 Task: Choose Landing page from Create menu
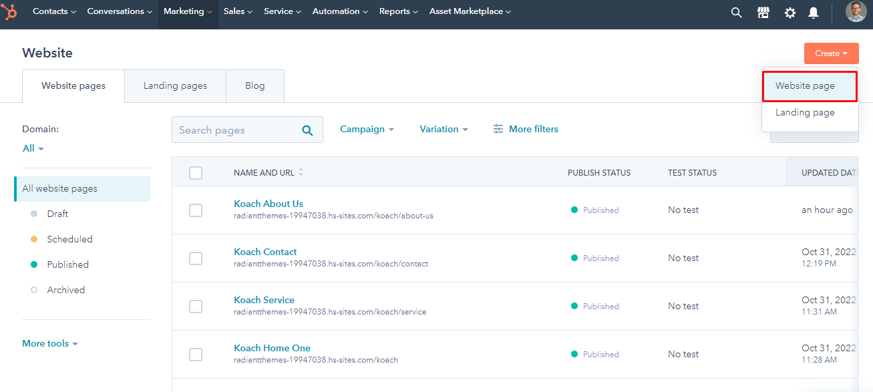pos(810,112)
